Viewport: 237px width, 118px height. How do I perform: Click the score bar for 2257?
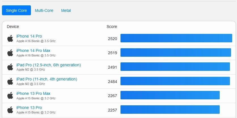pyautogui.click(x=170, y=110)
